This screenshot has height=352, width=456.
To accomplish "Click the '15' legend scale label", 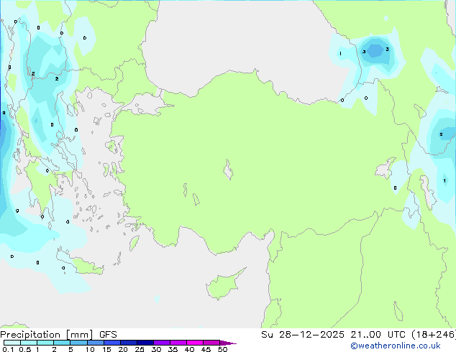I will pos(106,349).
